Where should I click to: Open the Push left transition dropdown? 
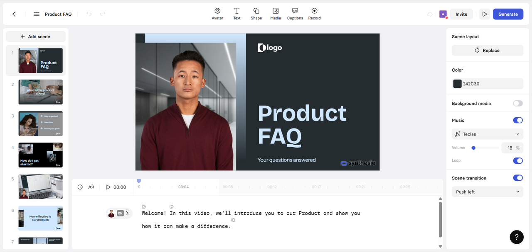tap(488, 192)
